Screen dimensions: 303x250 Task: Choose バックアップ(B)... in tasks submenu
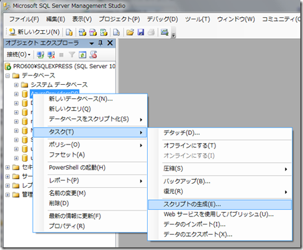tap(220, 181)
